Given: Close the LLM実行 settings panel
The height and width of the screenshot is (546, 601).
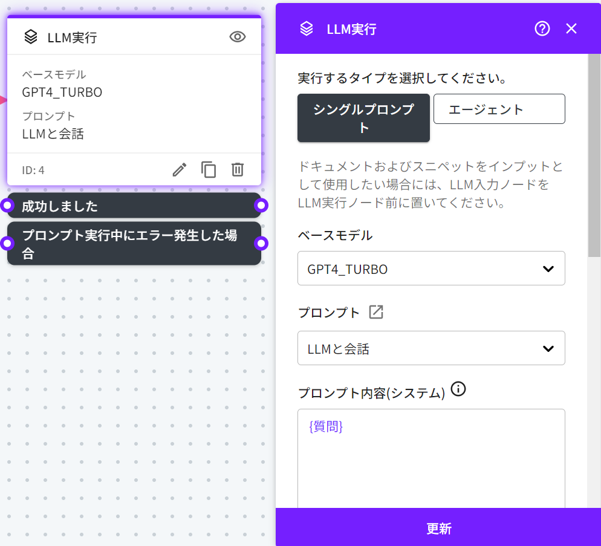Looking at the screenshot, I should 571,28.
